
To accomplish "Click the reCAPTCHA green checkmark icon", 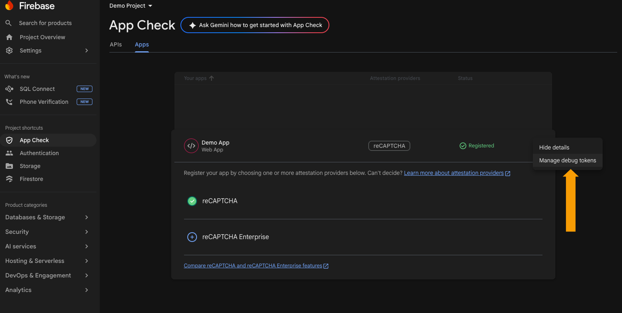I will pos(192,201).
